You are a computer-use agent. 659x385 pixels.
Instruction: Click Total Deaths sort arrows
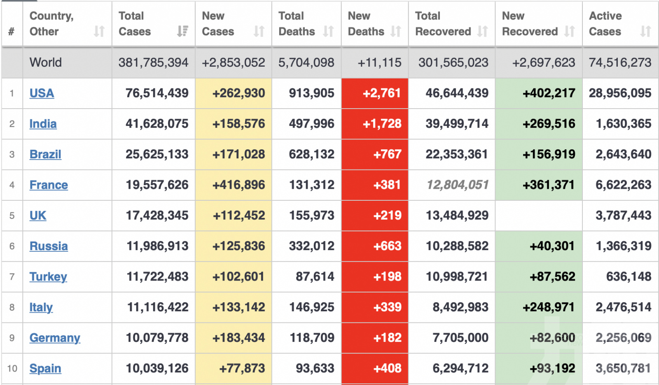tap(328, 31)
